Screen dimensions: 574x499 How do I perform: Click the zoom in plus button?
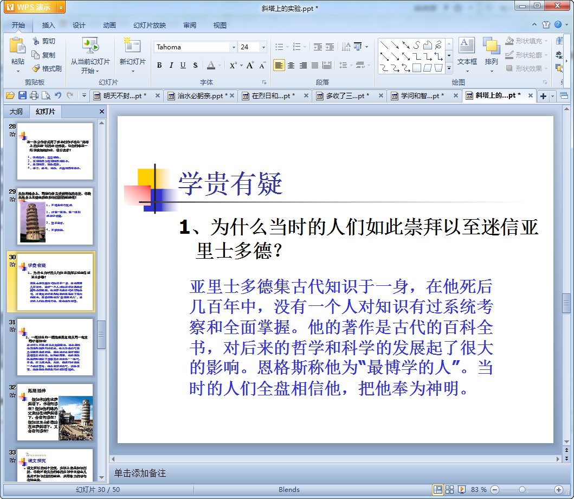(x=559, y=489)
